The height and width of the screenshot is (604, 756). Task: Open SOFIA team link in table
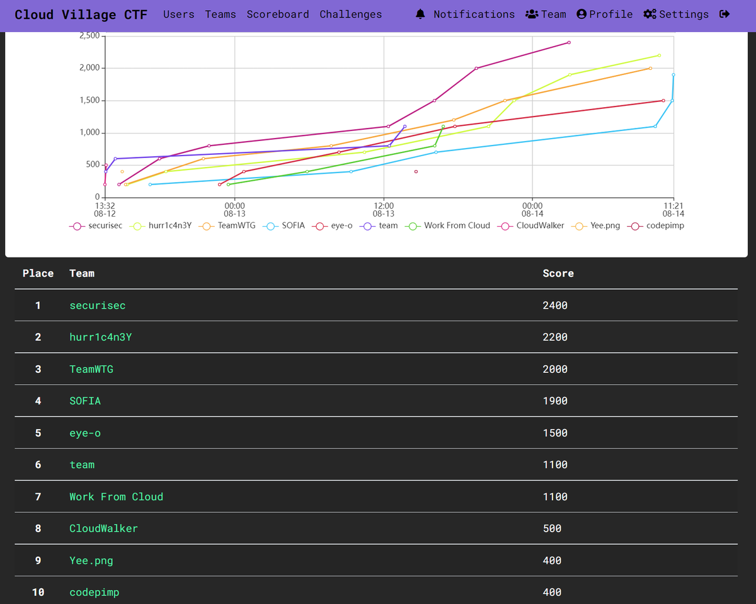[85, 401]
